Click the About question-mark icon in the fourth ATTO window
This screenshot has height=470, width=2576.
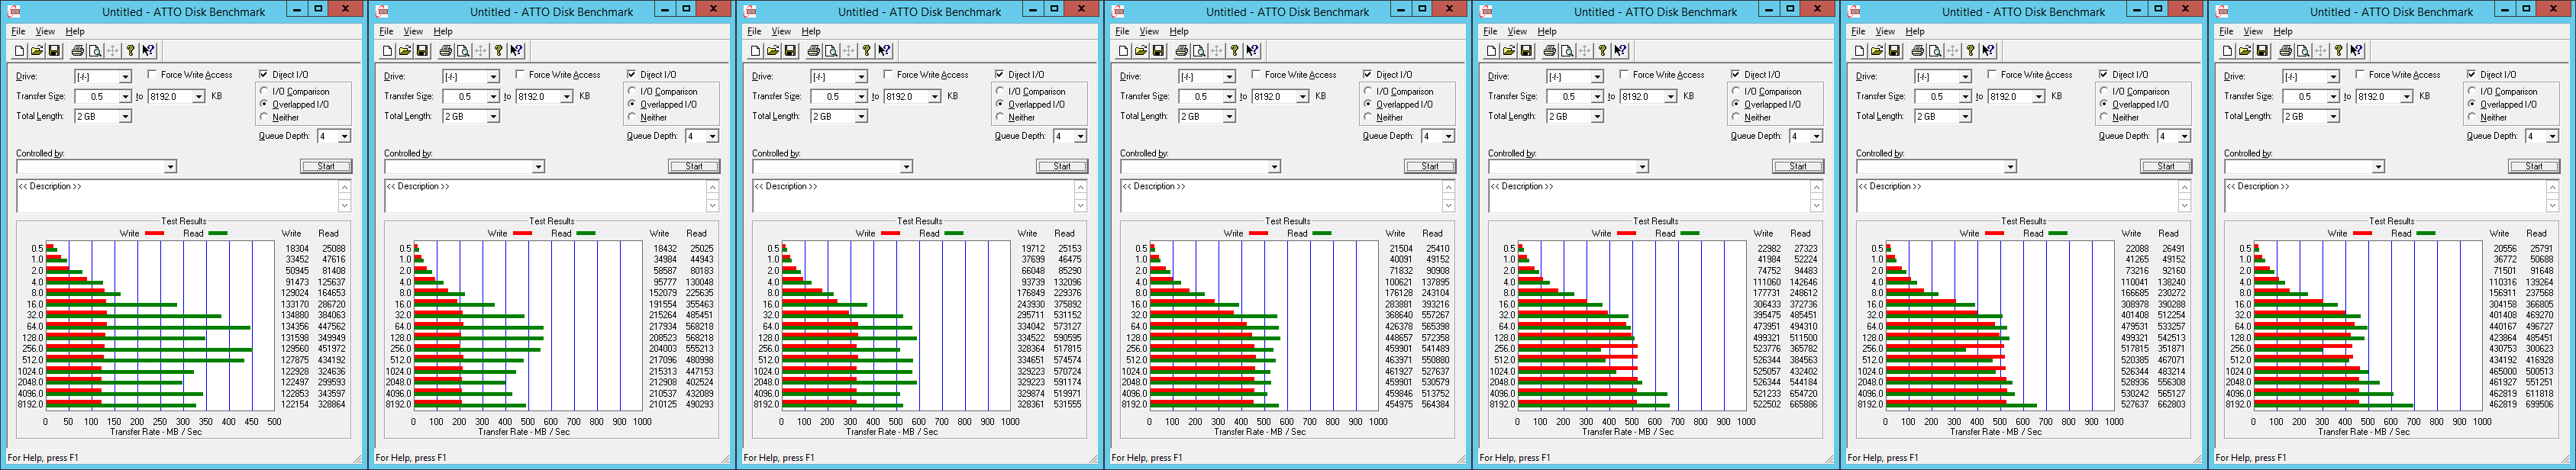1234,51
